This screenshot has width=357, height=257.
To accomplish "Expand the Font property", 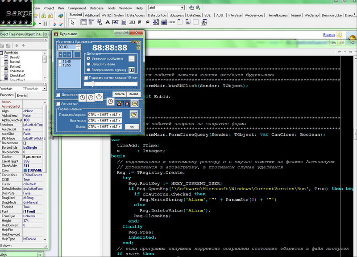I will 1,211.
